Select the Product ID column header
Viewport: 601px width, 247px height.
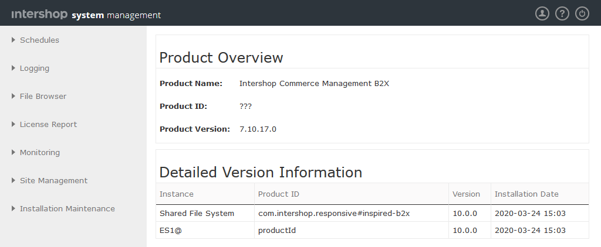pos(352,194)
